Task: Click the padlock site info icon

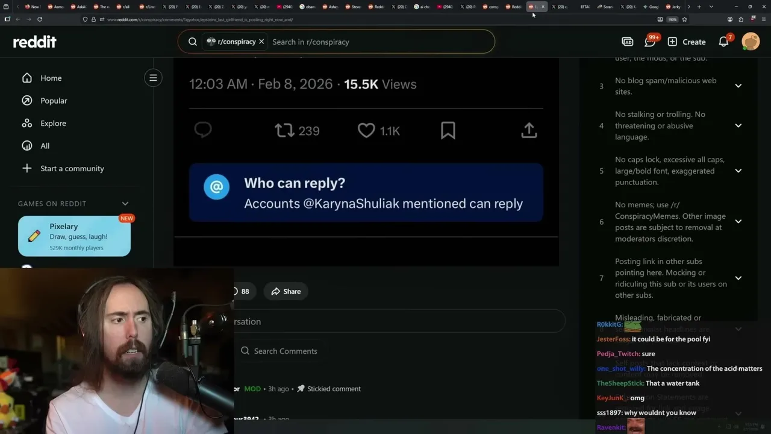Action: pos(93,19)
